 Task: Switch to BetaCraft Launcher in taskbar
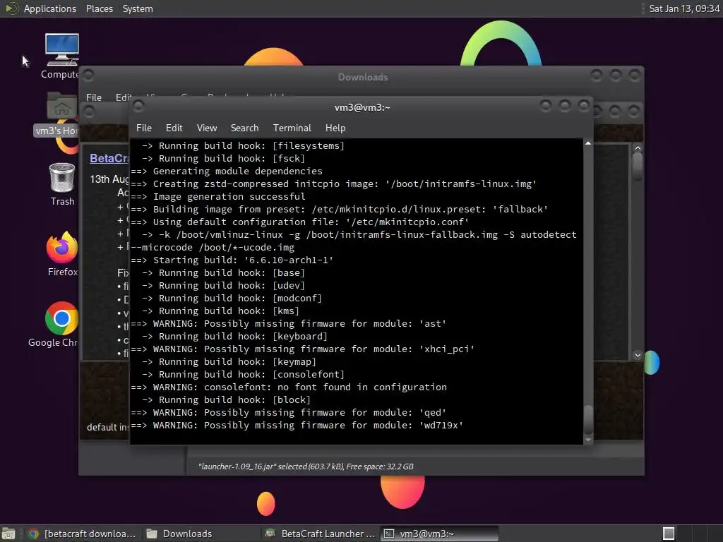(321, 534)
